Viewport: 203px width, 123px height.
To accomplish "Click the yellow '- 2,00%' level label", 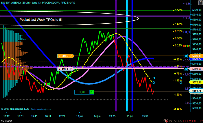I will [177, 109].
